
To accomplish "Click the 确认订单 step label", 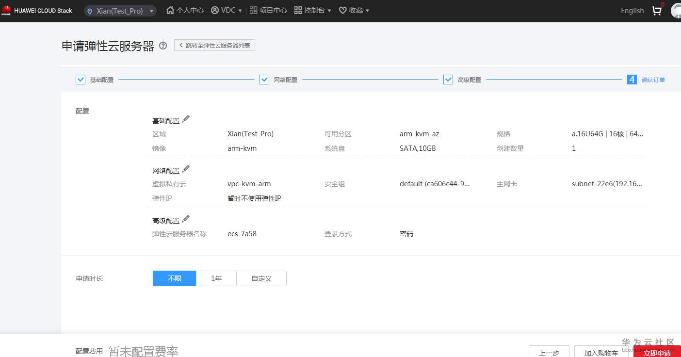I will pyautogui.click(x=653, y=80).
